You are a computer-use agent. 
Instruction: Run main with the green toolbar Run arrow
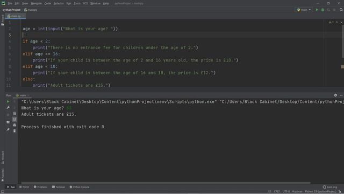coord(317,10)
